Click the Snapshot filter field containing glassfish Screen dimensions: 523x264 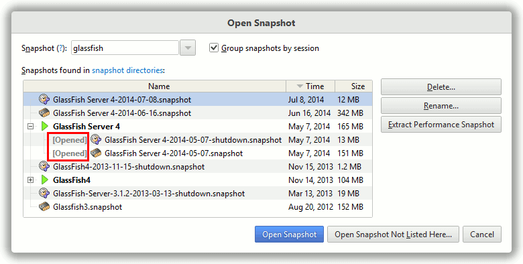pyautogui.click(x=125, y=48)
